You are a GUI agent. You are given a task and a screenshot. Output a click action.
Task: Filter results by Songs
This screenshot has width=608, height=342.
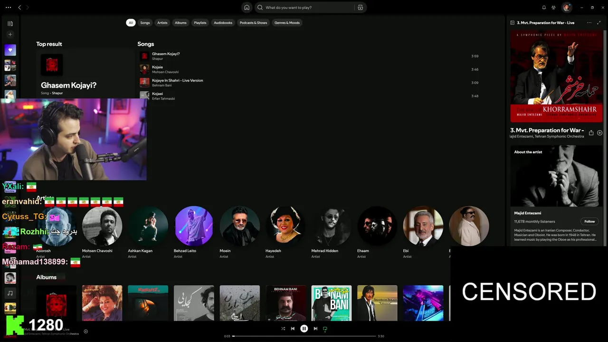click(145, 23)
